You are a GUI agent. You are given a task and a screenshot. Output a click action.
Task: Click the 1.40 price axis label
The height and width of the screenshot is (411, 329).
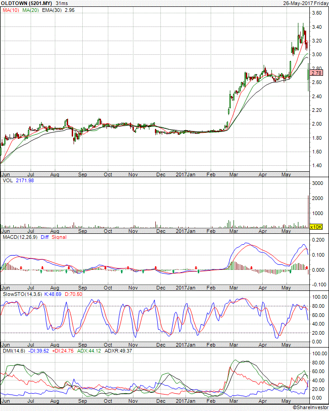click(317, 165)
